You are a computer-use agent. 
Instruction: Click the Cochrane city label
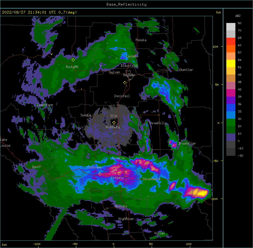(95, 167)
